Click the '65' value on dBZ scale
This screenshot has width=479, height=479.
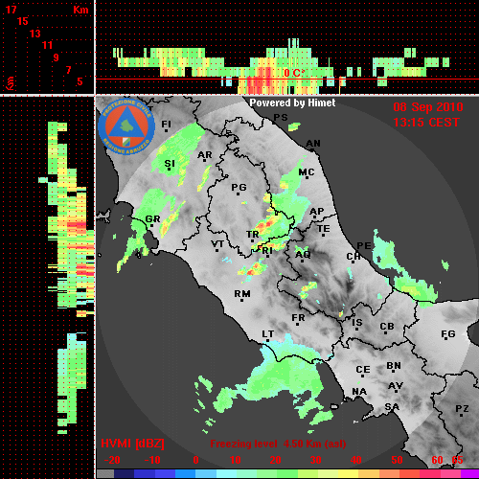coord(457,460)
